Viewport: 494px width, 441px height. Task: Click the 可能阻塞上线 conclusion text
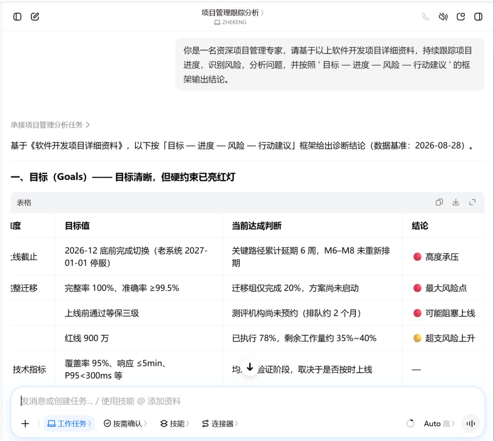tap(450, 313)
